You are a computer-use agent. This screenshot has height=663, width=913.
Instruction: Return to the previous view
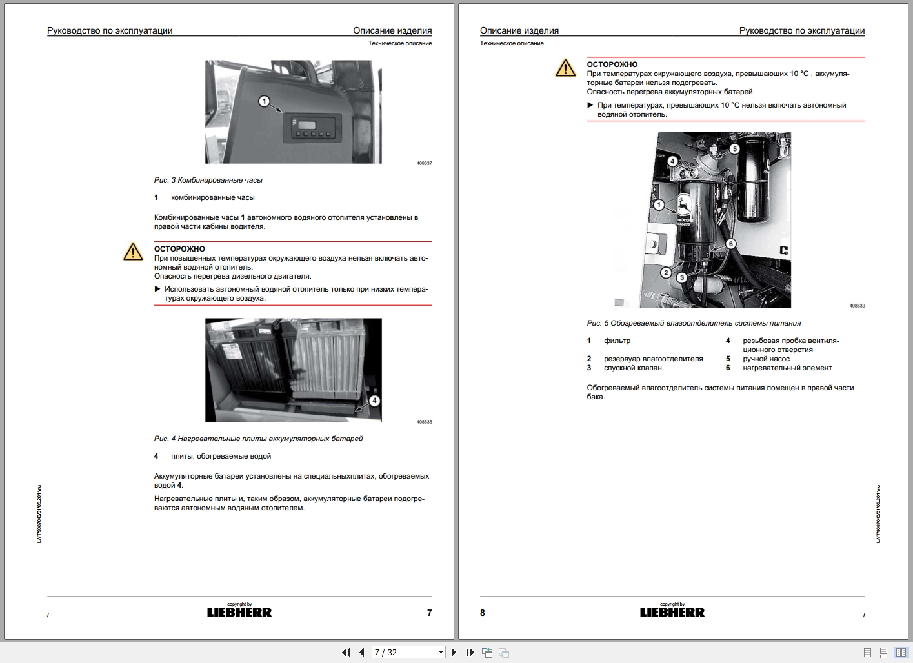point(487,652)
